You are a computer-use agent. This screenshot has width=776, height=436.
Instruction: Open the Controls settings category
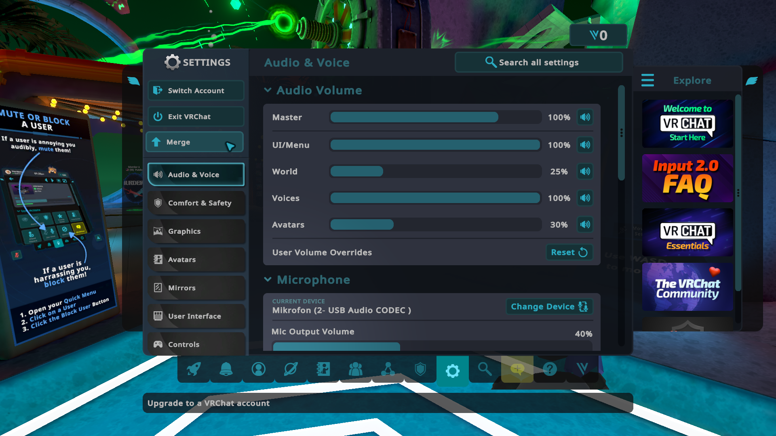[x=196, y=344]
